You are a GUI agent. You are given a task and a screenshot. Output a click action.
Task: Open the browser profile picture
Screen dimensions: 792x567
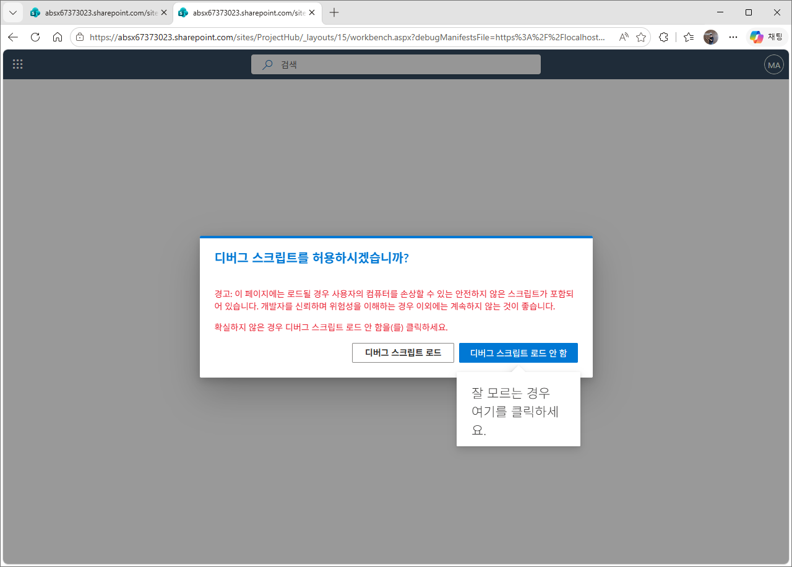point(711,37)
